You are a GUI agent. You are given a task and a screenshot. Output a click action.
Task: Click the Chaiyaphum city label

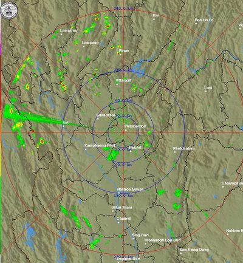click(x=232, y=183)
